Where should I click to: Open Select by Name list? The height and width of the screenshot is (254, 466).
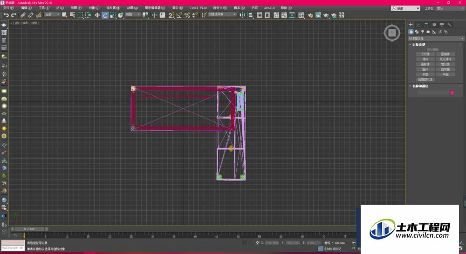pos(72,15)
